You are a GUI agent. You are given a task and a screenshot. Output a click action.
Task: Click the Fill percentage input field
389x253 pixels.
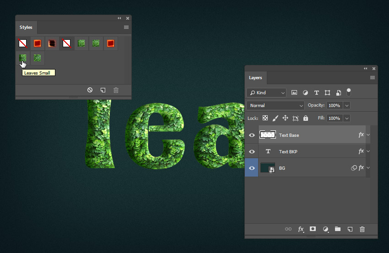334,118
